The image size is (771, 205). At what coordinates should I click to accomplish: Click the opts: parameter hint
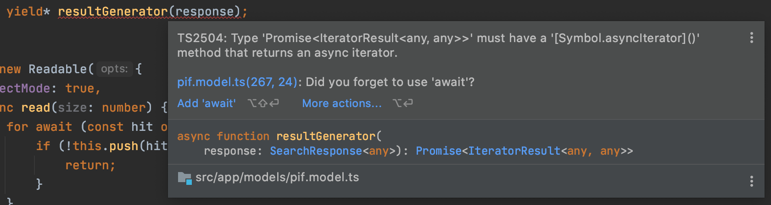click(x=114, y=69)
